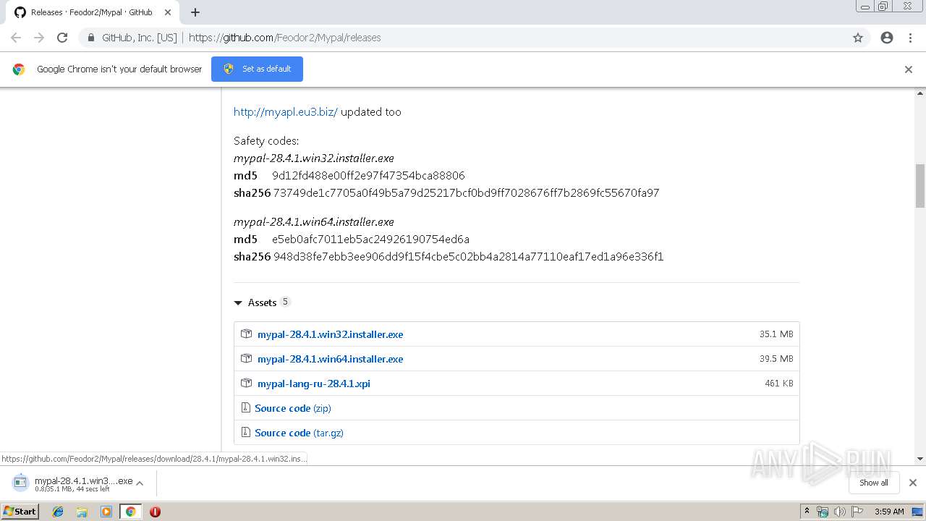Download mypal-28.4.1.win32.installer.exe
This screenshot has height=521, width=926.
330,334
